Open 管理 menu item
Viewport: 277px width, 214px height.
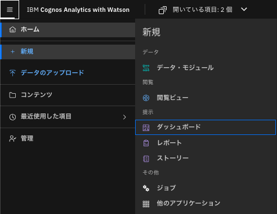68,139
